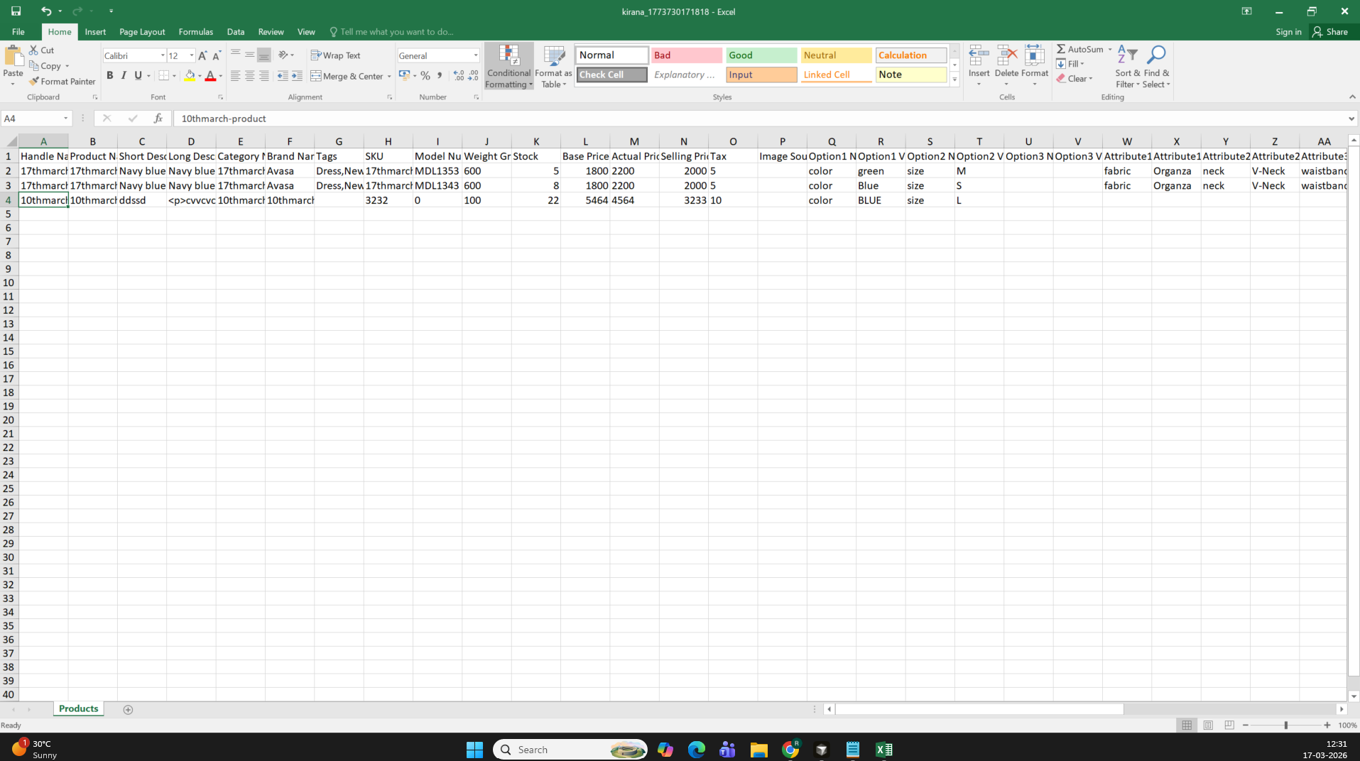Open the Windows Start menu

click(474, 750)
